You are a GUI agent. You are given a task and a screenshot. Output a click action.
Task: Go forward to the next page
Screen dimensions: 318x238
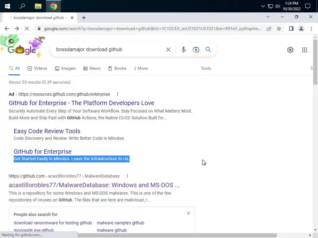pyautogui.click(x=17, y=29)
